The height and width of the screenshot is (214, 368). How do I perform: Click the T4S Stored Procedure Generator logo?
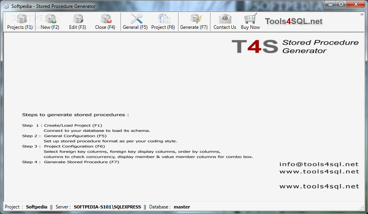tap(295, 47)
